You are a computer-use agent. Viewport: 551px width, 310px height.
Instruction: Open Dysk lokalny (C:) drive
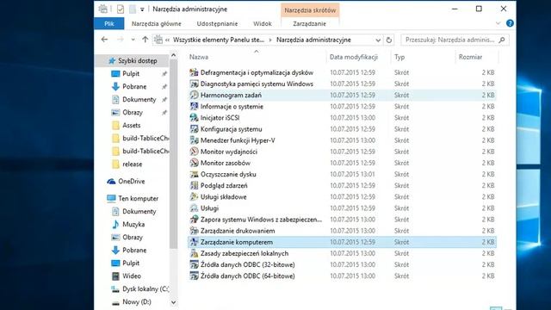pos(145,289)
